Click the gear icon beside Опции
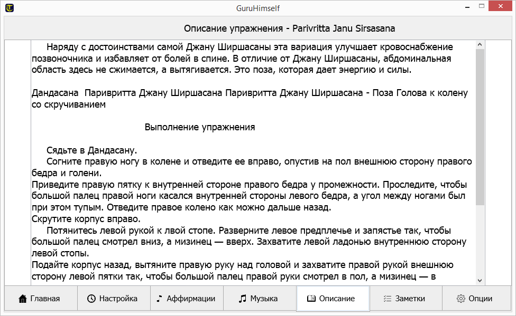The height and width of the screenshot is (316, 516). tap(460, 299)
